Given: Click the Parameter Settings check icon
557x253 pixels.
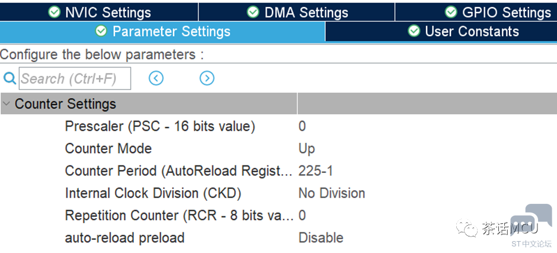Looking at the screenshot, I should [101, 31].
